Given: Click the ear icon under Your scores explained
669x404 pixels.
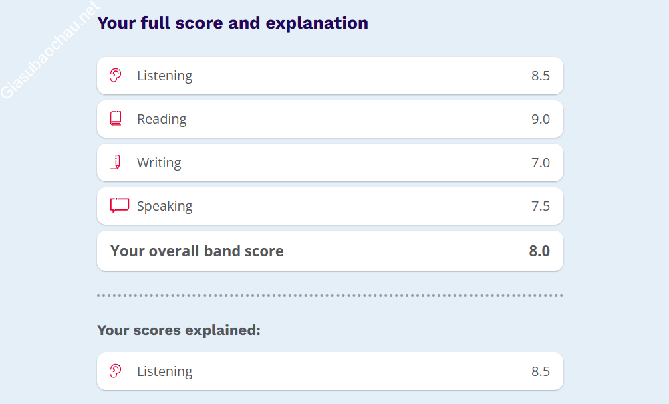Looking at the screenshot, I should [116, 371].
